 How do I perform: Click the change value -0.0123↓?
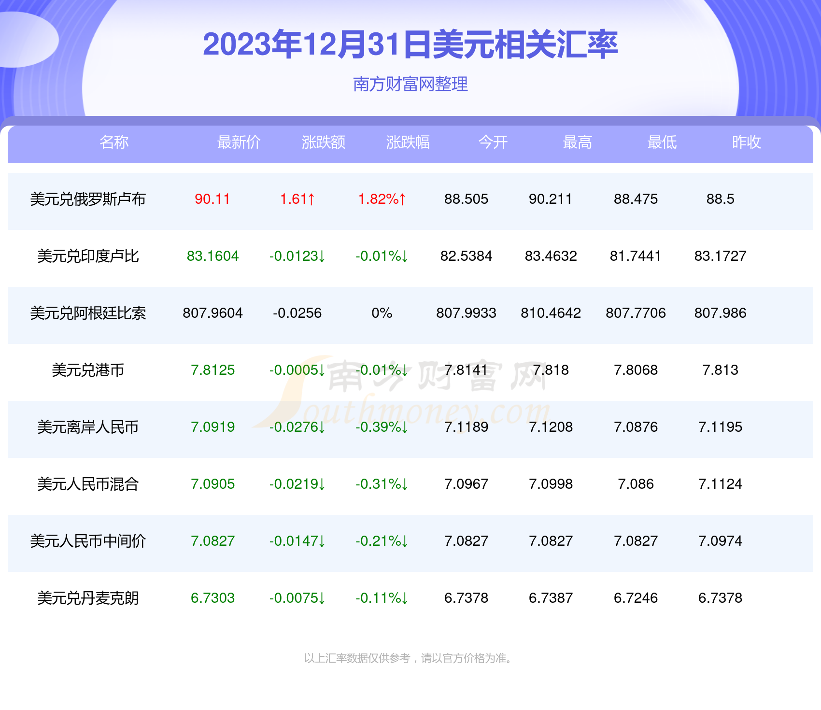[x=297, y=256]
